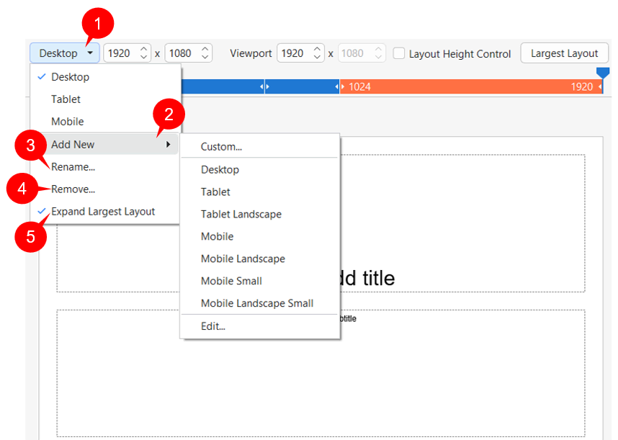Viewport: 618px width, 440px height.
Task: Click the Rename... menu option
Action: click(x=73, y=166)
